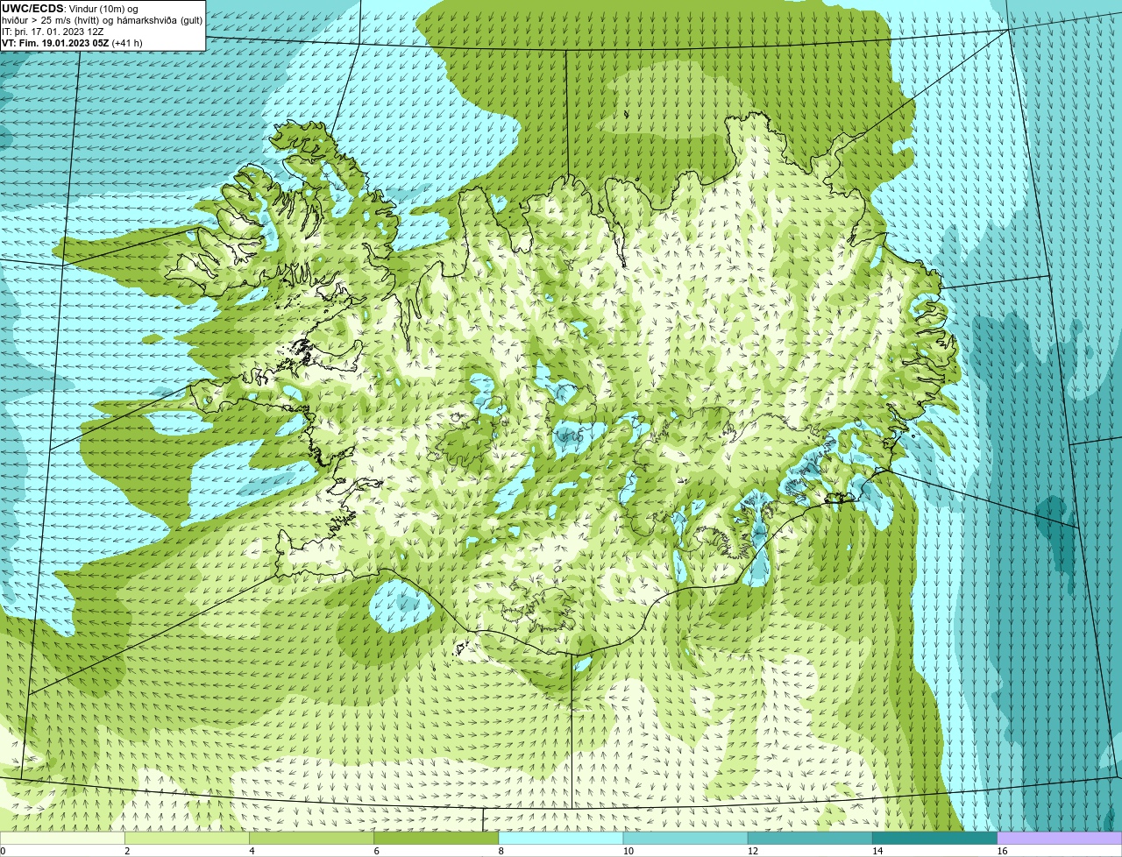Image resolution: width=1122 pixels, height=857 pixels.
Task: Click the scale label '6'
Action: coord(376,851)
